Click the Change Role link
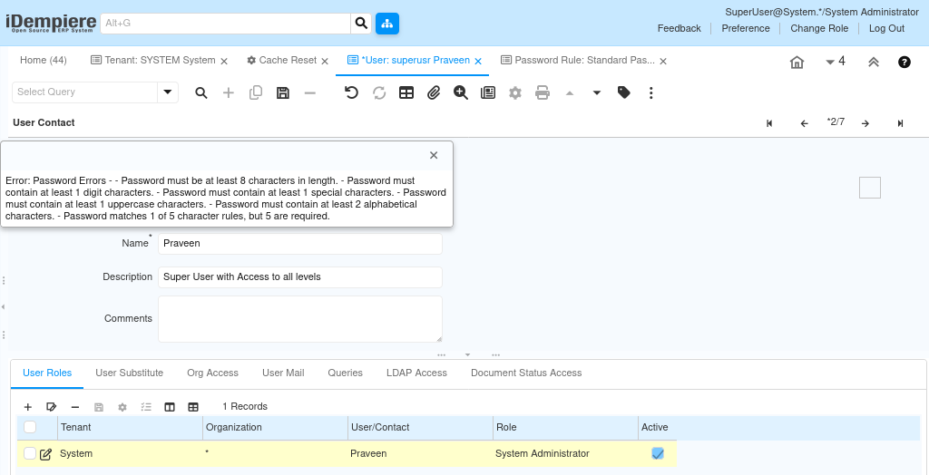The image size is (929, 475). [x=819, y=28]
